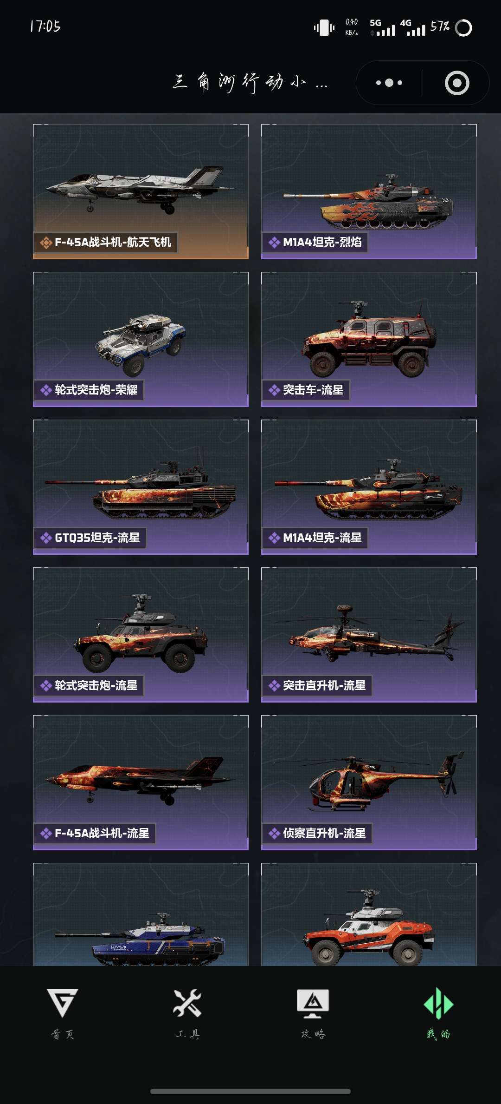Open the mini program three-dot menu
The height and width of the screenshot is (1104, 501).
[389, 83]
